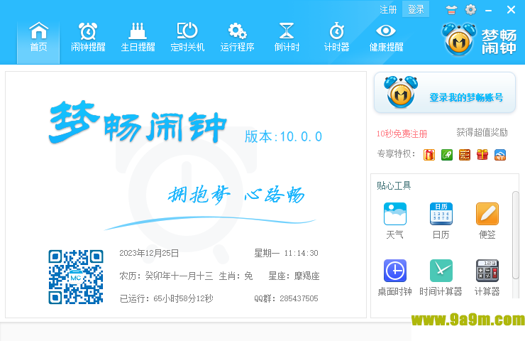Viewport: 525px width, 341px height.
Task: Launch the 时间计算器 time calculator tool
Action: click(441, 278)
